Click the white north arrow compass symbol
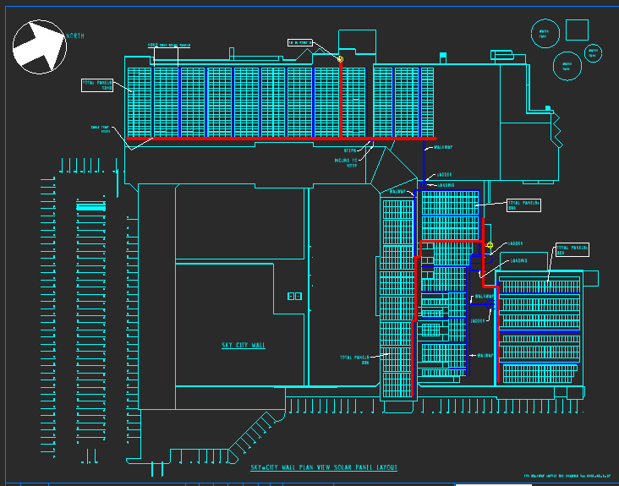Image resolution: width=619 pixels, height=486 pixels. (x=39, y=46)
